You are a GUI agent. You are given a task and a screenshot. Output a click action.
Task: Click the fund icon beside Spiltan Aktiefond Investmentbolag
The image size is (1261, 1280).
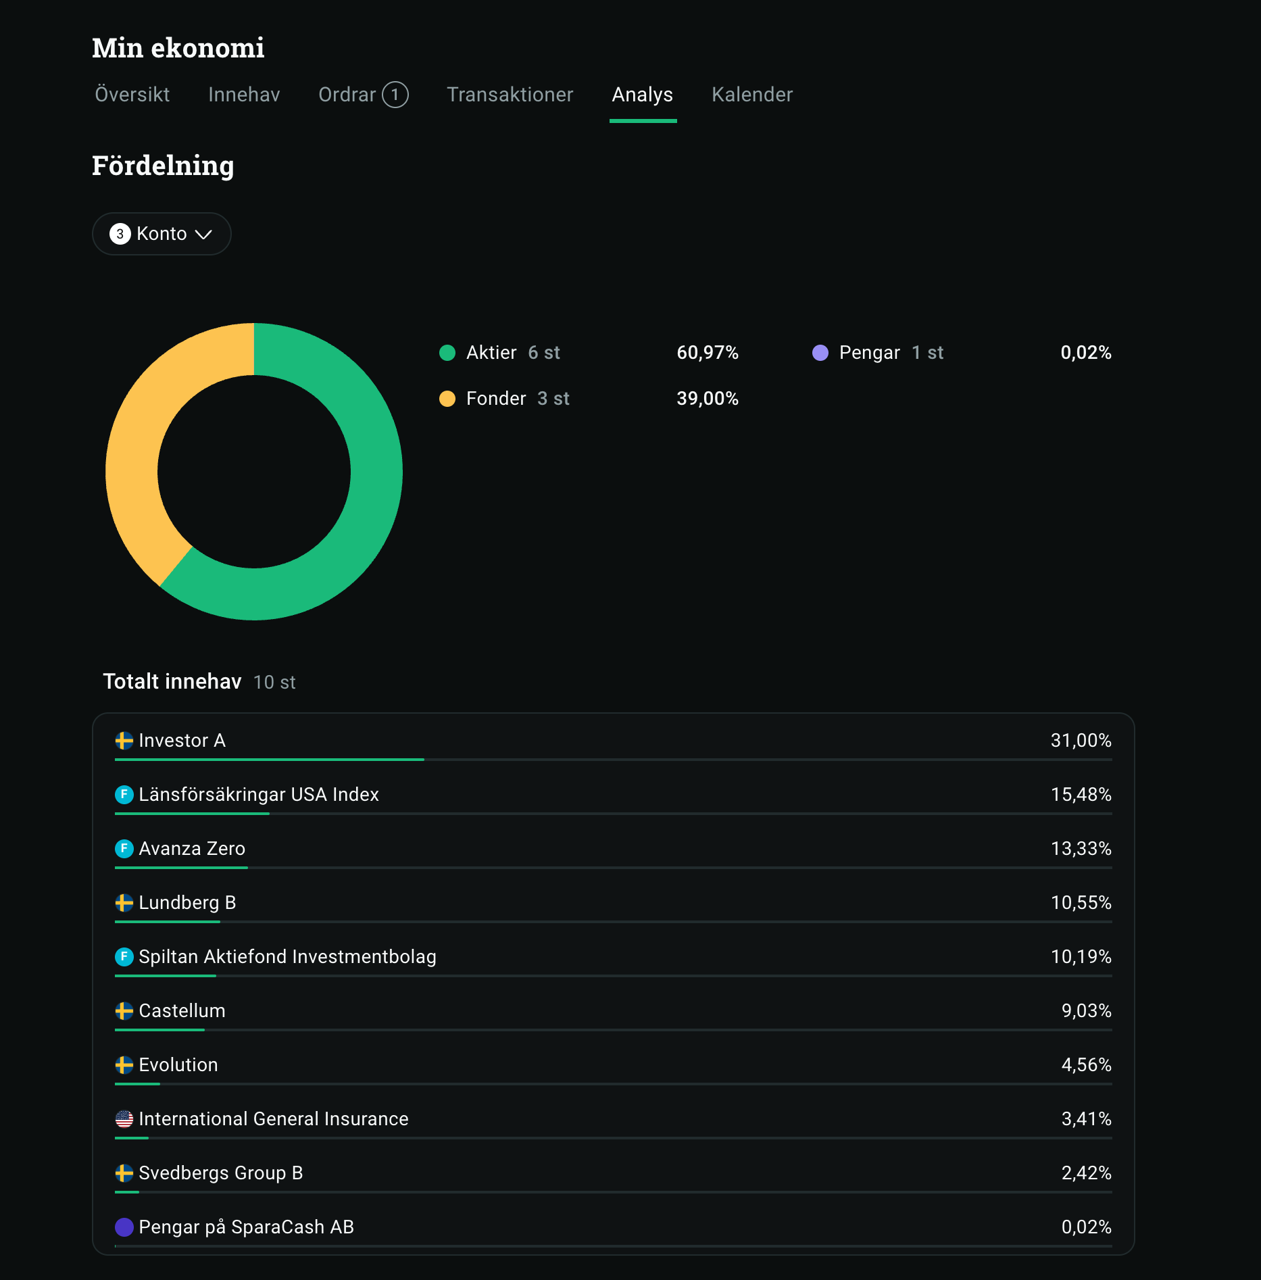point(124,957)
